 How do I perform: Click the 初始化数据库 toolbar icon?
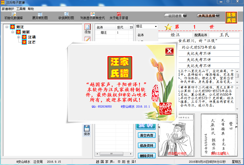[x=14, y=14]
